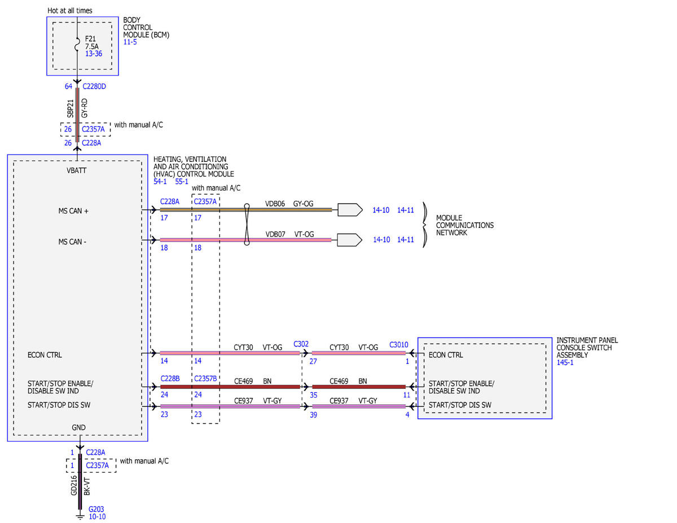
Task: Open the G203 ground location link
Action: click(96, 509)
